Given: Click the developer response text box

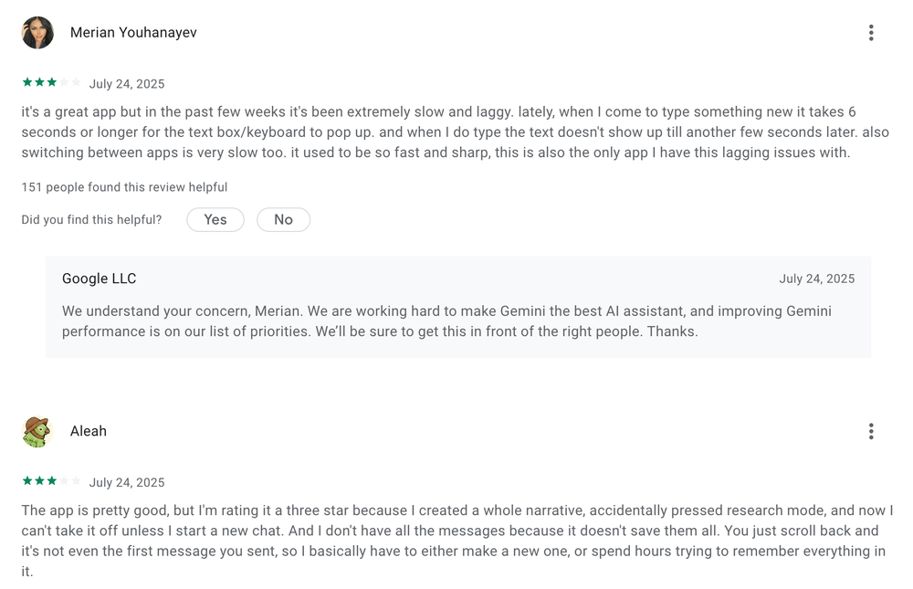Looking at the screenshot, I should (x=446, y=321).
